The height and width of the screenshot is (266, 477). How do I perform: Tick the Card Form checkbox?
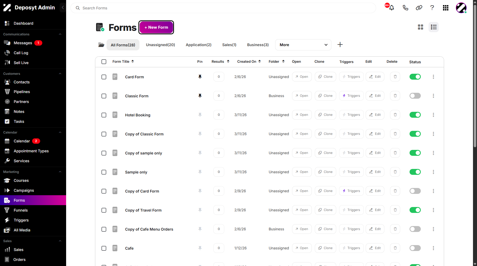point(104,77)
